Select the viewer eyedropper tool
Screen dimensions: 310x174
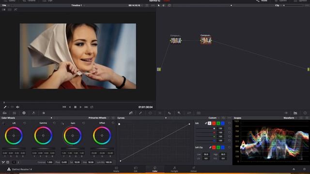[x=5, y=107]
